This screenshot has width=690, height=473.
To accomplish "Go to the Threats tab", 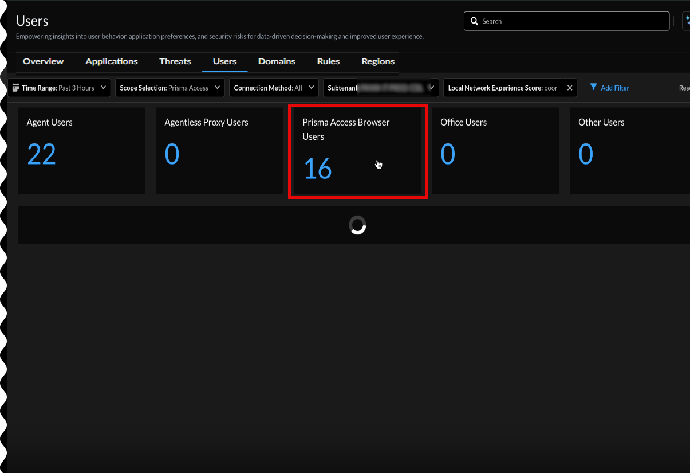I will [x=175, y=61].
